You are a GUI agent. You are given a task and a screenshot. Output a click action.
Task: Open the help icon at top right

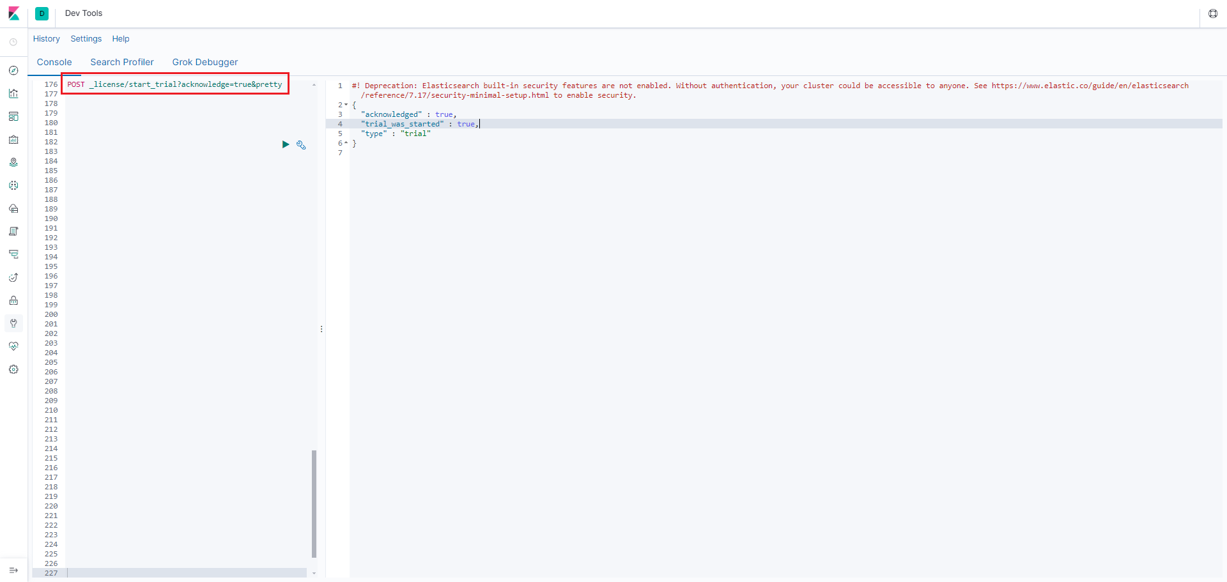click(x=1213, y=13)
